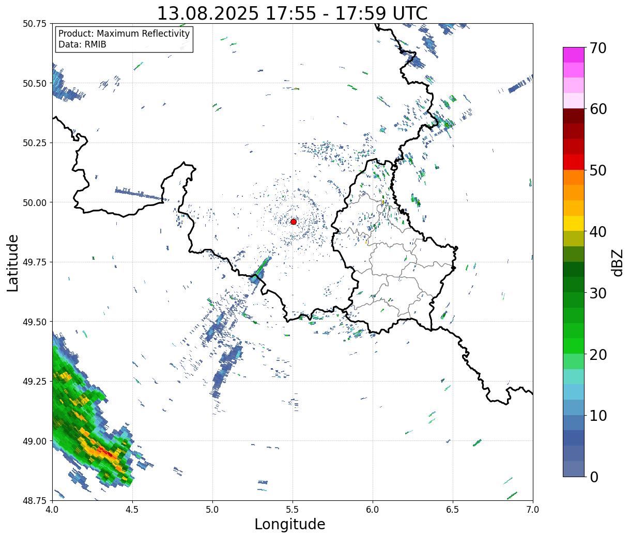
Task: Click the red radar site marker
Action: click(294, 222)
